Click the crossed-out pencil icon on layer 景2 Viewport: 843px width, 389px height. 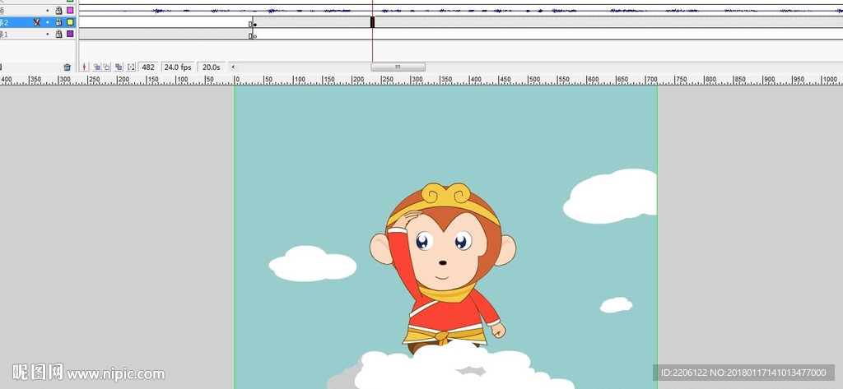[x=36, y=22]
